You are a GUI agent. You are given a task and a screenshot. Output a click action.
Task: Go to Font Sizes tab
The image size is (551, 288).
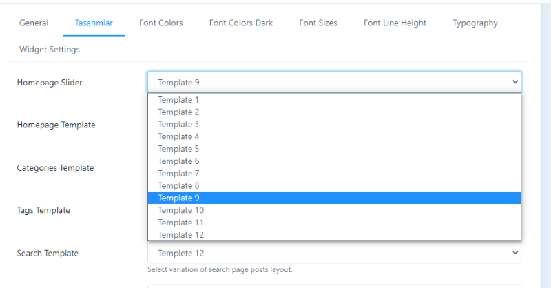coord(318,23)
